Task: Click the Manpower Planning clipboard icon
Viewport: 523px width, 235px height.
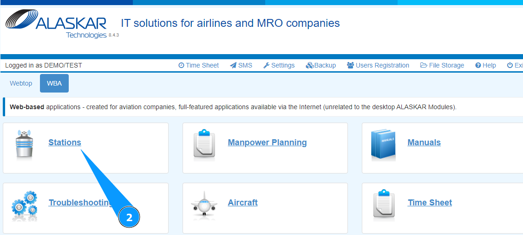Action: pyautogui.click(x=204, y=144)
